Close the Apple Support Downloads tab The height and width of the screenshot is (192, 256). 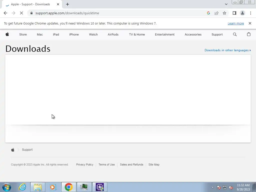pyautogui.click(x=58, y=4)
